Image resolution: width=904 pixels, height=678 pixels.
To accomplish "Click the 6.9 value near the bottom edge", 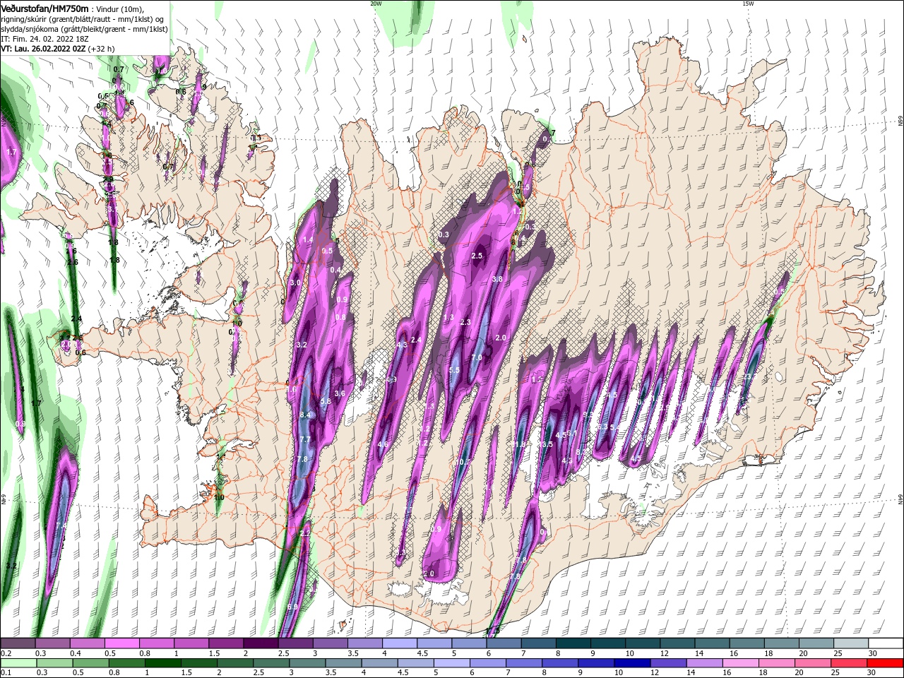I will [292, 607].
